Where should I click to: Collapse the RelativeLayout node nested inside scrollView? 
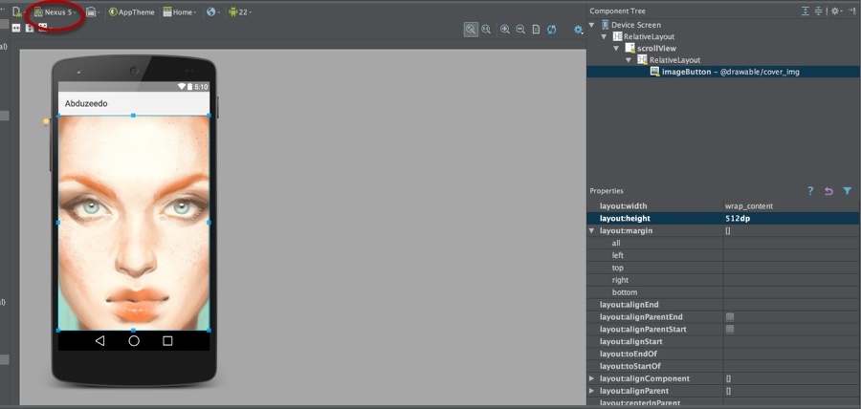pos(629,60)
